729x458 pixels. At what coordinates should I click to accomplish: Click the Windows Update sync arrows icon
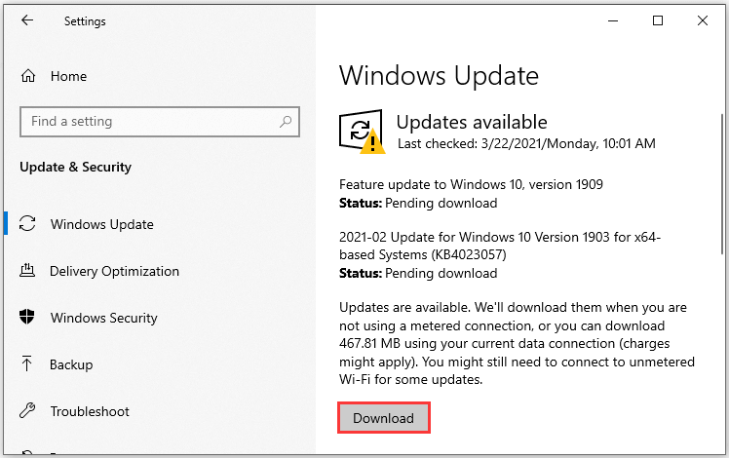point(27,224)
